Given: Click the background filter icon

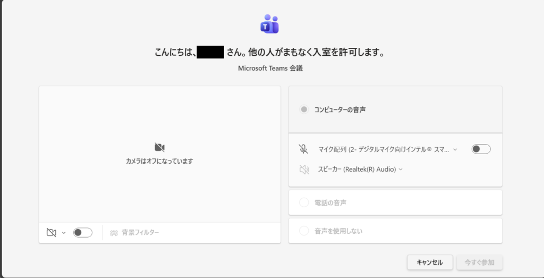Looking at the screenshot, I should (114, 233).
